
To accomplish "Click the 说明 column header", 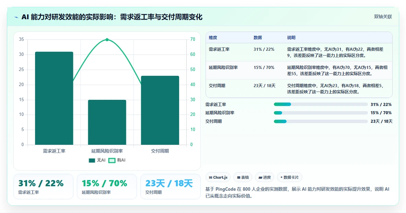I will 291,37.
